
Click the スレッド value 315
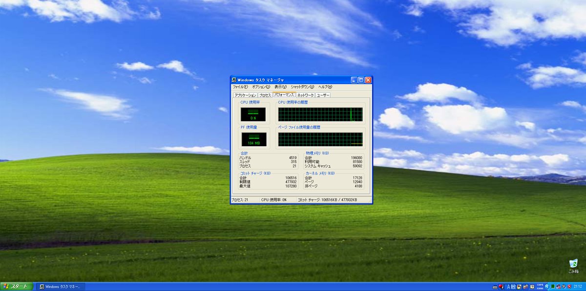293,162
